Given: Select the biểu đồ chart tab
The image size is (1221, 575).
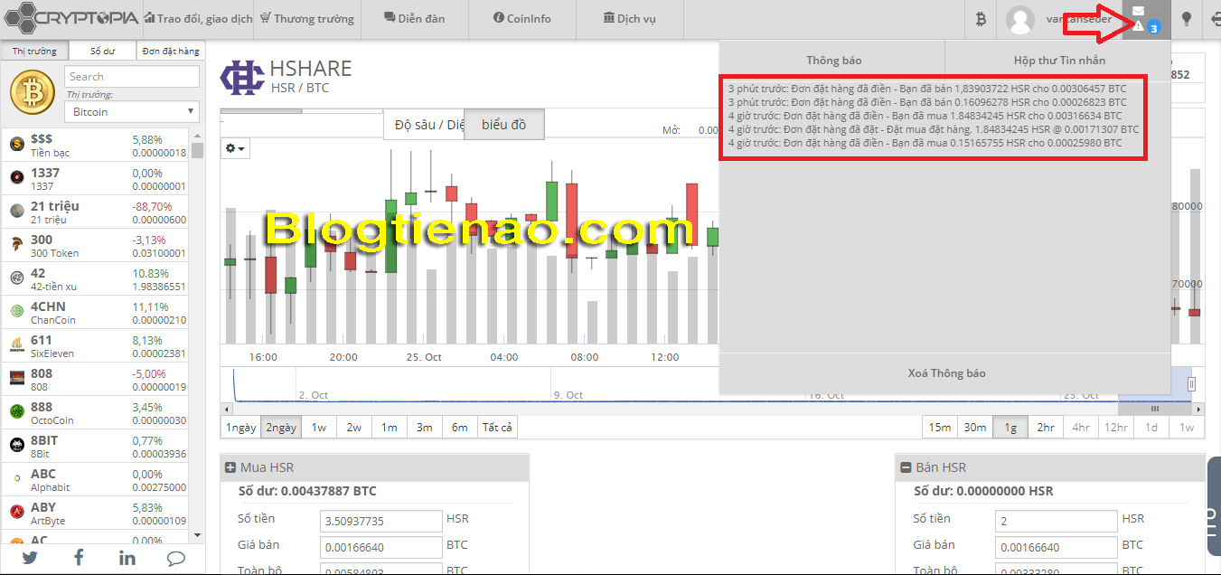Looking at the screenshot, I should click(503, 125).
